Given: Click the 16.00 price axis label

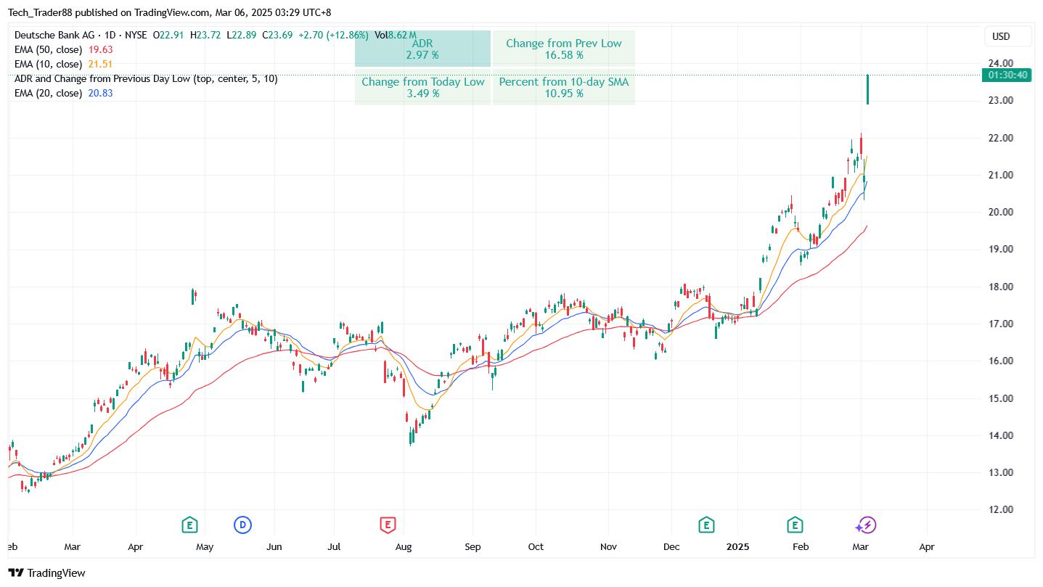Looking at the screenshot, I should 999,361.
